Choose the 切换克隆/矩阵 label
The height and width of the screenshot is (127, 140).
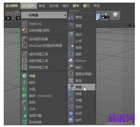[x=39, y=30]
